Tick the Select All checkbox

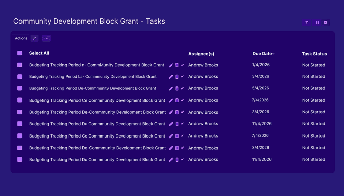[x=20, y=53]
